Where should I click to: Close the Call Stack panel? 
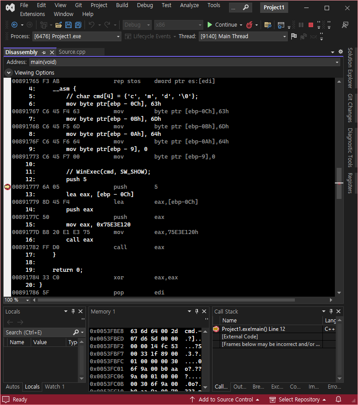(x=338, y=311)
